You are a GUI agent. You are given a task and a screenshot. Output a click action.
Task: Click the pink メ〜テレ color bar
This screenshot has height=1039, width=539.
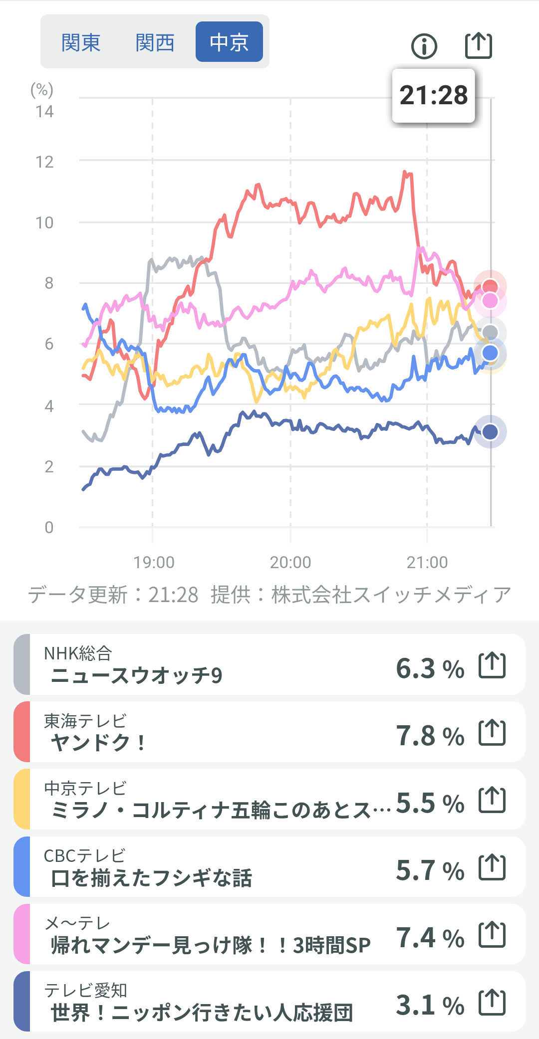tap(22, 934)
